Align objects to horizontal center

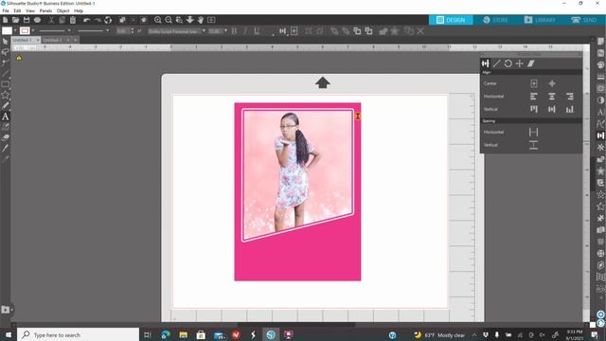551,97
